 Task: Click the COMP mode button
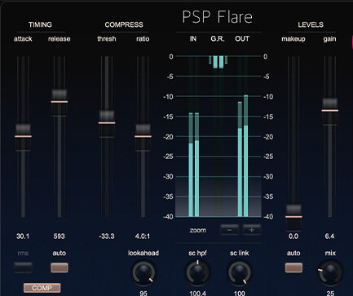(x=42, y=288)
